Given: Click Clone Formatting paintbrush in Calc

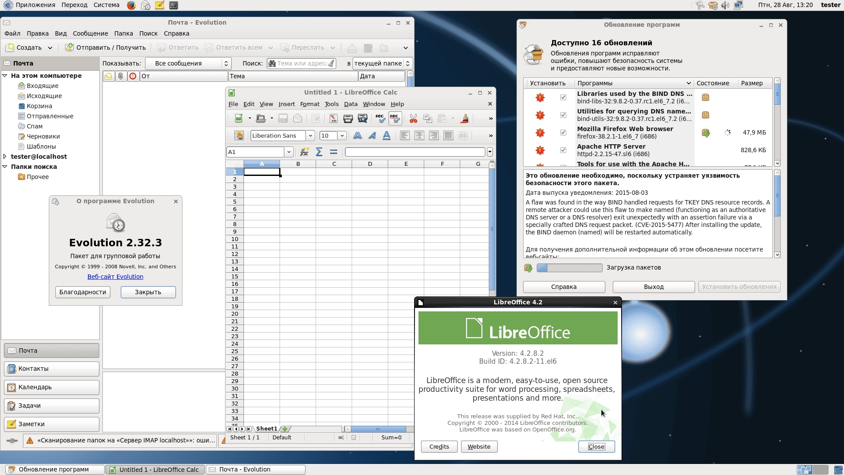Looking at the screenshot, I should coord(464,119).
